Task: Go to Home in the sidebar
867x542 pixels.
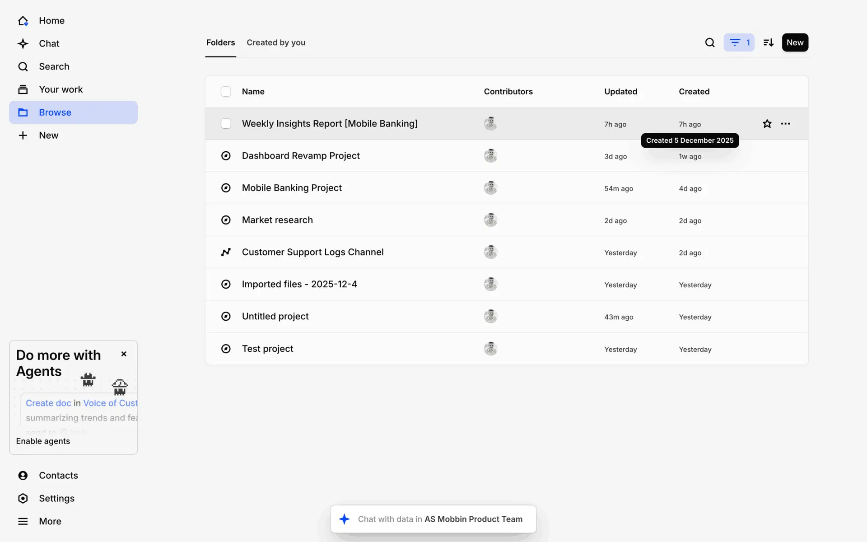Action: (51, 21)
